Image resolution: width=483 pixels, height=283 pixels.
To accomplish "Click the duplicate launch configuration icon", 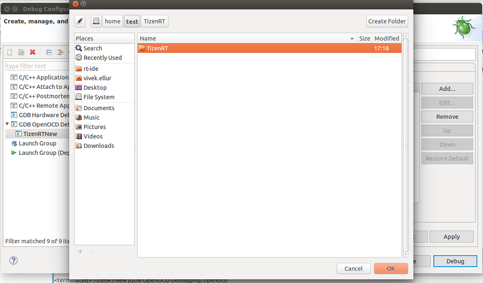I will pyautogui.click(x=21, y=52).
